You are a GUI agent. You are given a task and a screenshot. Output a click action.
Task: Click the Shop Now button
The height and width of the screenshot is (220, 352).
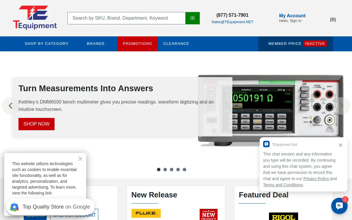36,124
